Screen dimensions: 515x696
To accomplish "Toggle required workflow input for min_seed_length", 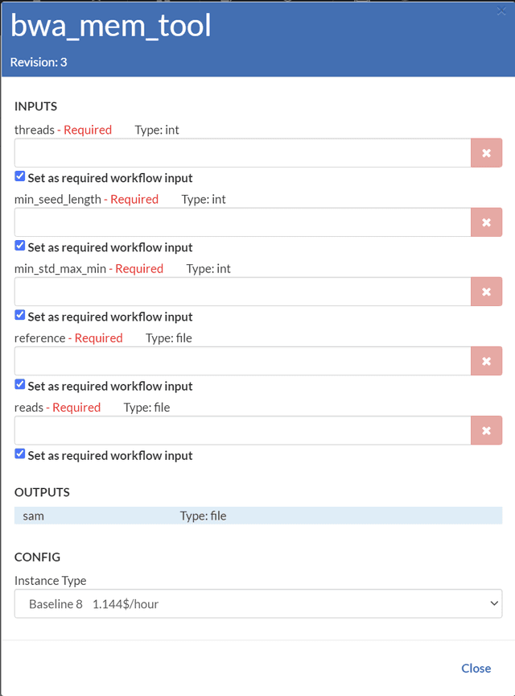I will tap(20, 246).
